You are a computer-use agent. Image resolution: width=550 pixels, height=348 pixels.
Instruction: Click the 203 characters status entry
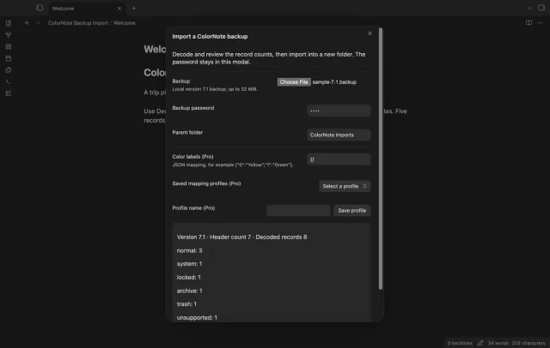point(529,343)
